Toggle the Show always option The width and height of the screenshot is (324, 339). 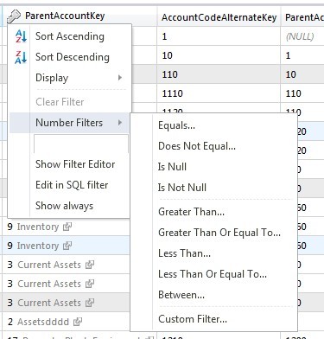pos(64,206)
